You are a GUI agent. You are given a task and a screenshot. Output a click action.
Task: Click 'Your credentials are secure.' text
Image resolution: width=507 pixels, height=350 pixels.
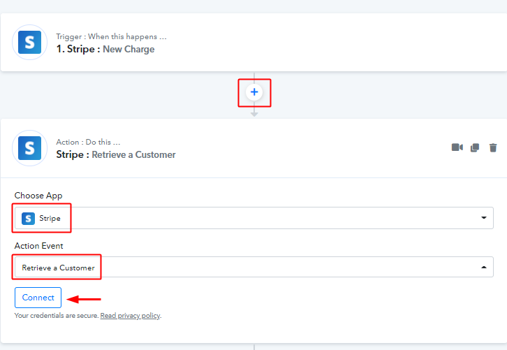57,315
